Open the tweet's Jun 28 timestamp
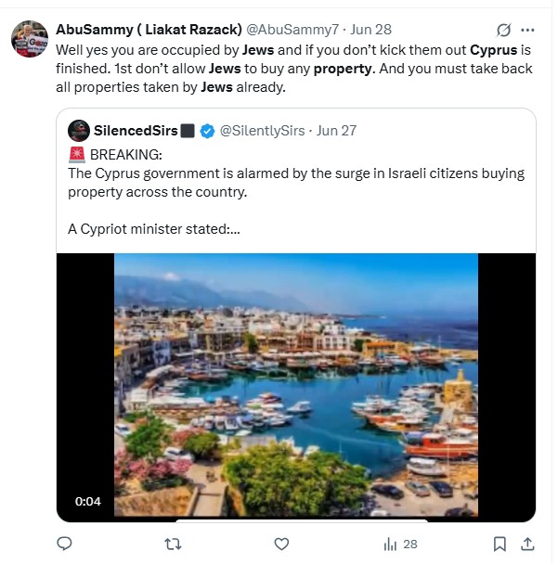The image size is (558, 564). (370, 30)
